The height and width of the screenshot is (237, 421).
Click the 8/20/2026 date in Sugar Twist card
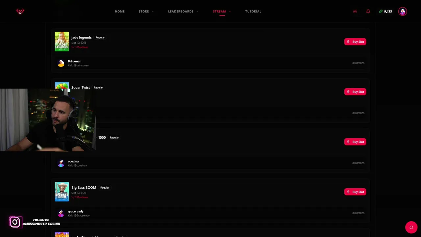coord(359,113)
